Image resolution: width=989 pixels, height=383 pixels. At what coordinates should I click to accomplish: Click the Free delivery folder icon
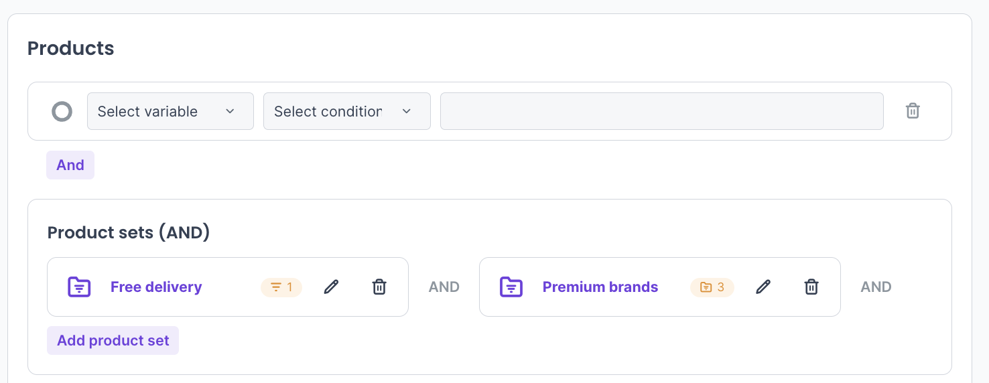point(79,287)
